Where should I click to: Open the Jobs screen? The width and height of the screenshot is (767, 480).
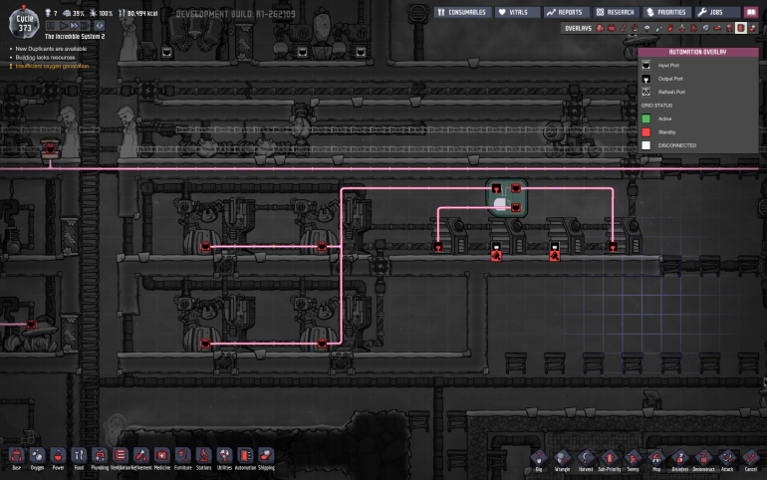click(717, 12)
